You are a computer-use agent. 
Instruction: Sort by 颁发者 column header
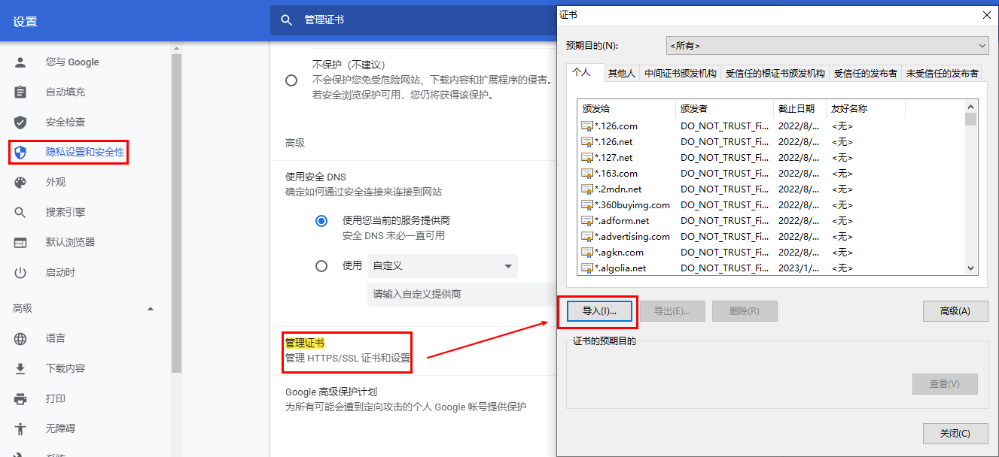click(x=724, y=109)
